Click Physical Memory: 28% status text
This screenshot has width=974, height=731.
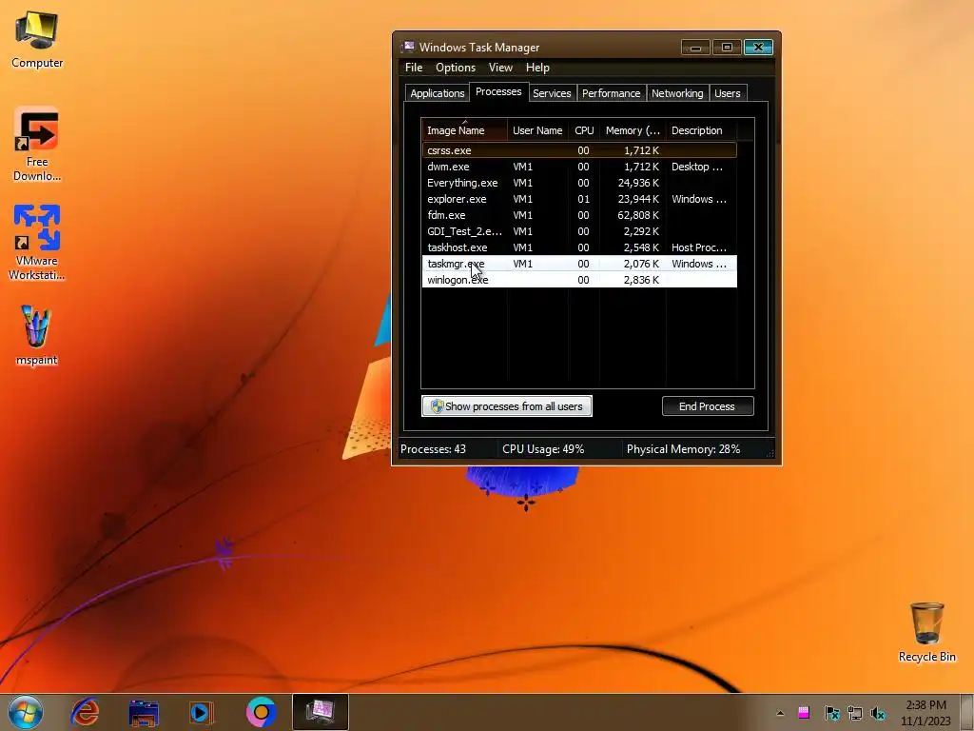point(683,449)
